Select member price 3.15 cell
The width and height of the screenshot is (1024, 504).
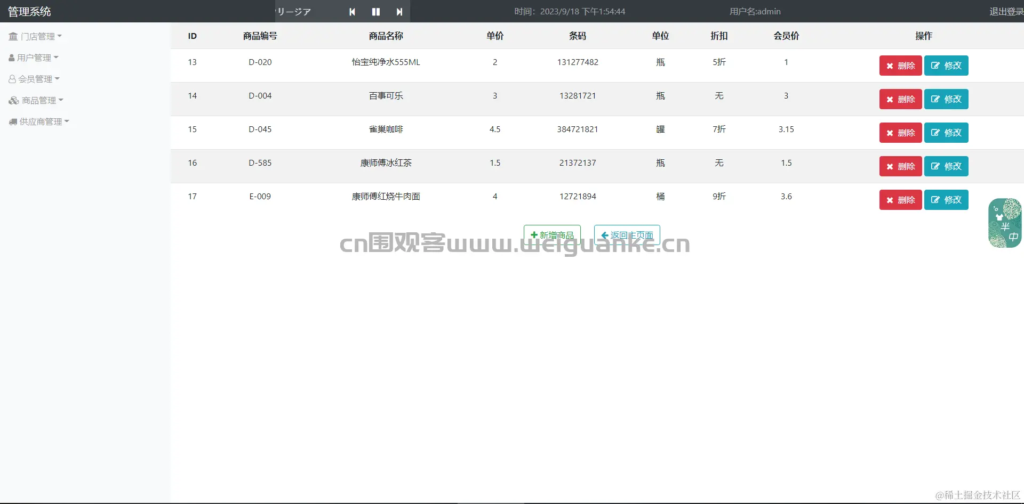click(786, 129)
